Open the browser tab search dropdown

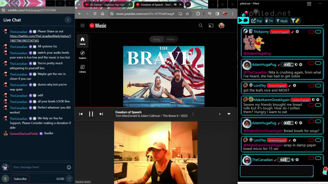[79, 5]
